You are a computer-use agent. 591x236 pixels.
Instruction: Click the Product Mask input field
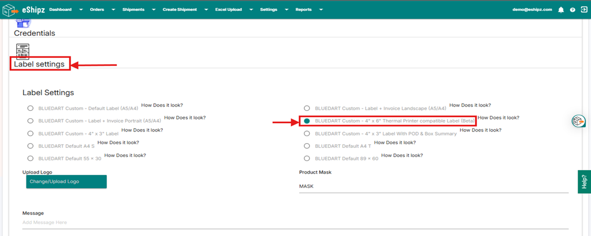coord(433,186)
